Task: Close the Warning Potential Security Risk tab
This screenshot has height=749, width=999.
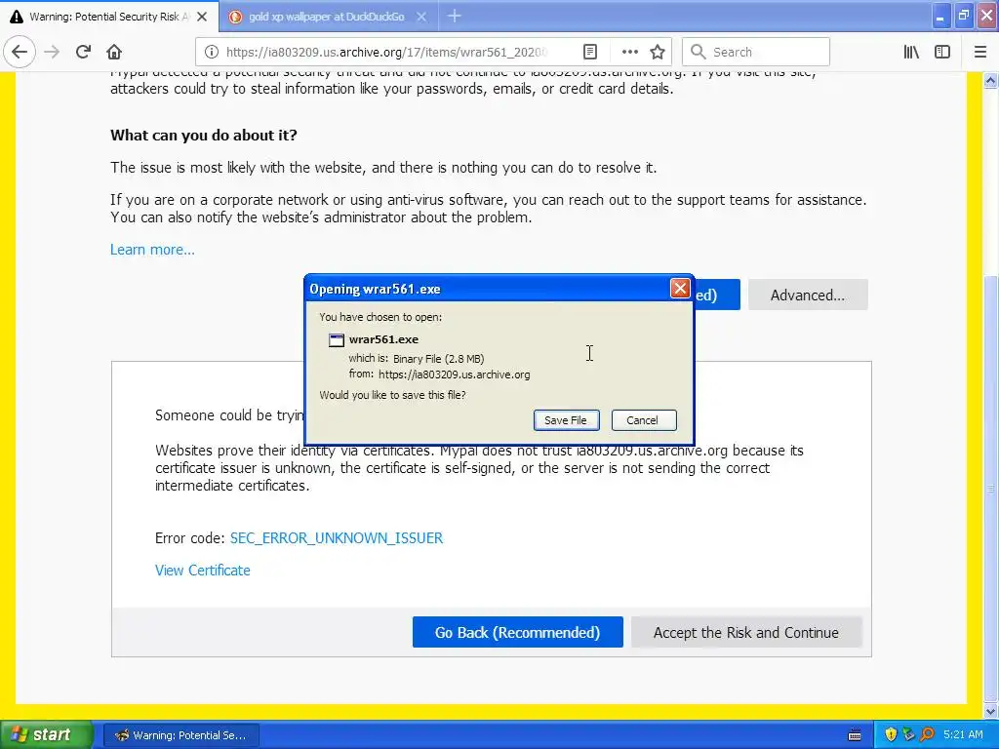Action: pyautogui.click(x=202, y=17)
